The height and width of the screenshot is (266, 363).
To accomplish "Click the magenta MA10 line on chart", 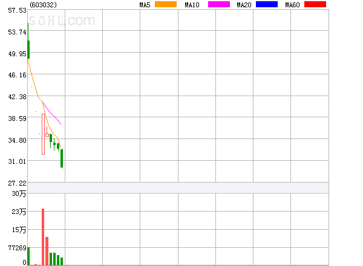I will [52, 114].
